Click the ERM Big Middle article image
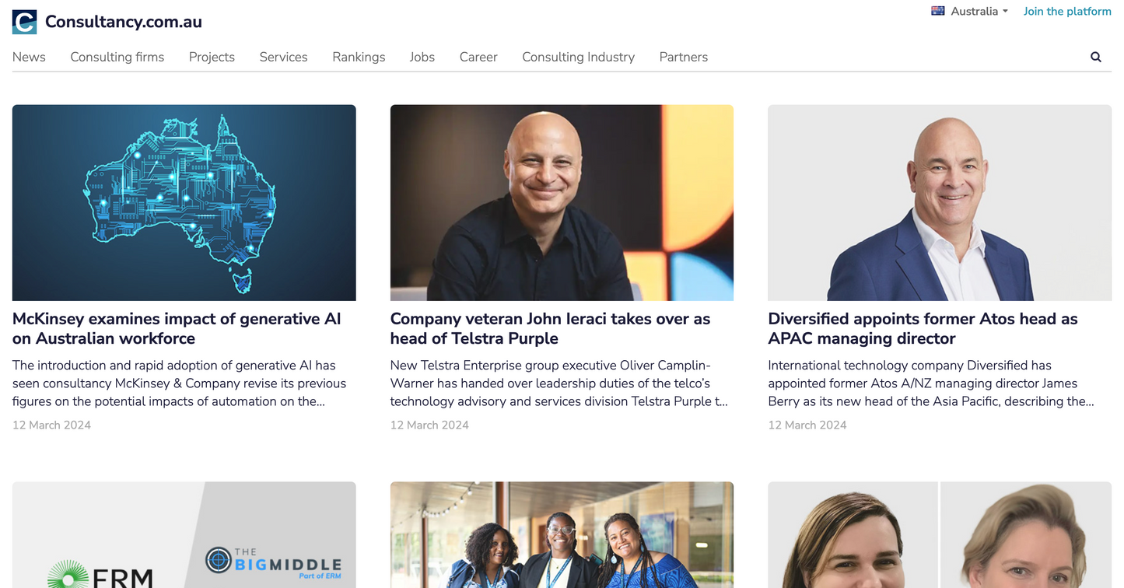The height and width of the screenshot is (588, 1124). [184, 535]
